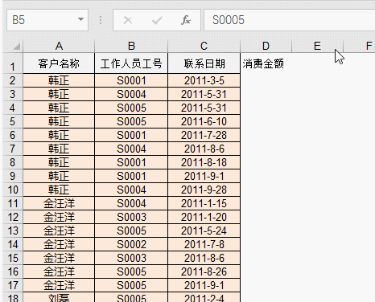Click the cell labeled 客户名称

59,63
